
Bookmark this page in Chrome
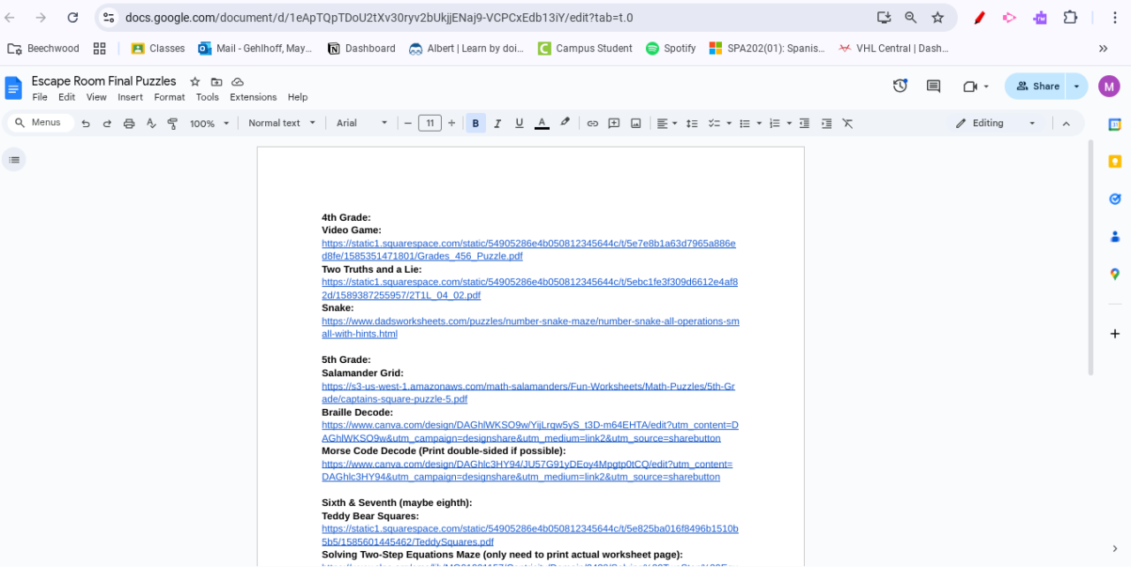[937, 18]
